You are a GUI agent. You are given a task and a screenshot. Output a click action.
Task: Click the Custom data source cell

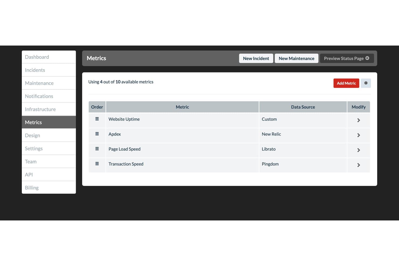pos(303,120)
